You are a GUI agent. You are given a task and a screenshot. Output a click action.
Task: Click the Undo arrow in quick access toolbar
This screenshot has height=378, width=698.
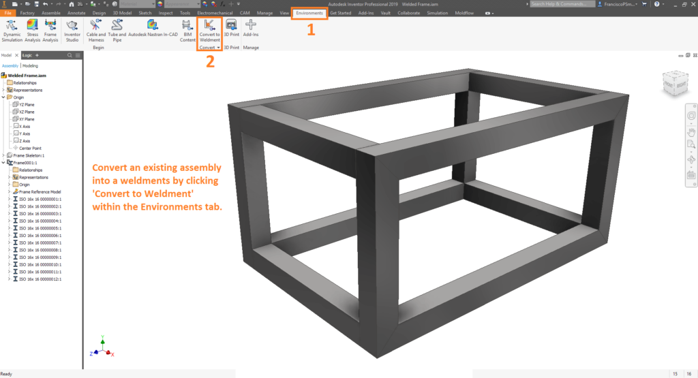(45, 4)
